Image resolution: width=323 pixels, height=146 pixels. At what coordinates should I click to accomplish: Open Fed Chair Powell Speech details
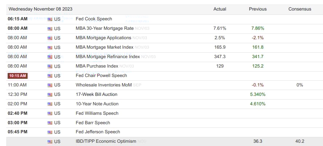pos(101,75)
